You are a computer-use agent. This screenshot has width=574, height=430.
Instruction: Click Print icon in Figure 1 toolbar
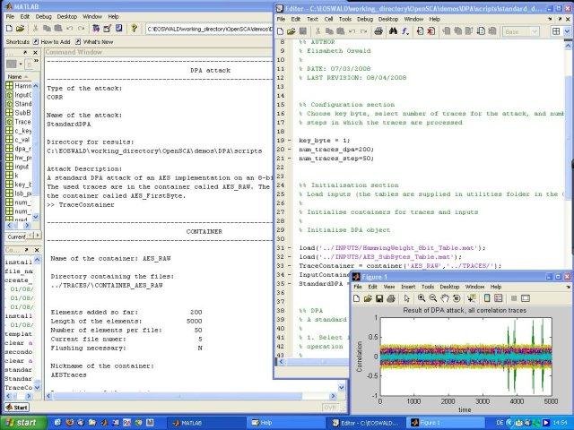coord(391,298)
